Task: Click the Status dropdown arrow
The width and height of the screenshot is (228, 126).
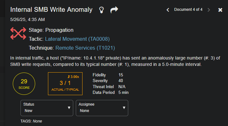Action: tap(69, 108)
